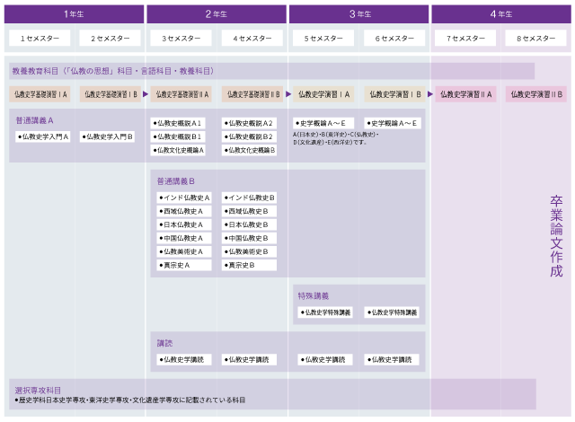This screenshot has height=422, width=575.
Task: Select 仏教史概説A2 course
Action: click(x=249, y=123)
